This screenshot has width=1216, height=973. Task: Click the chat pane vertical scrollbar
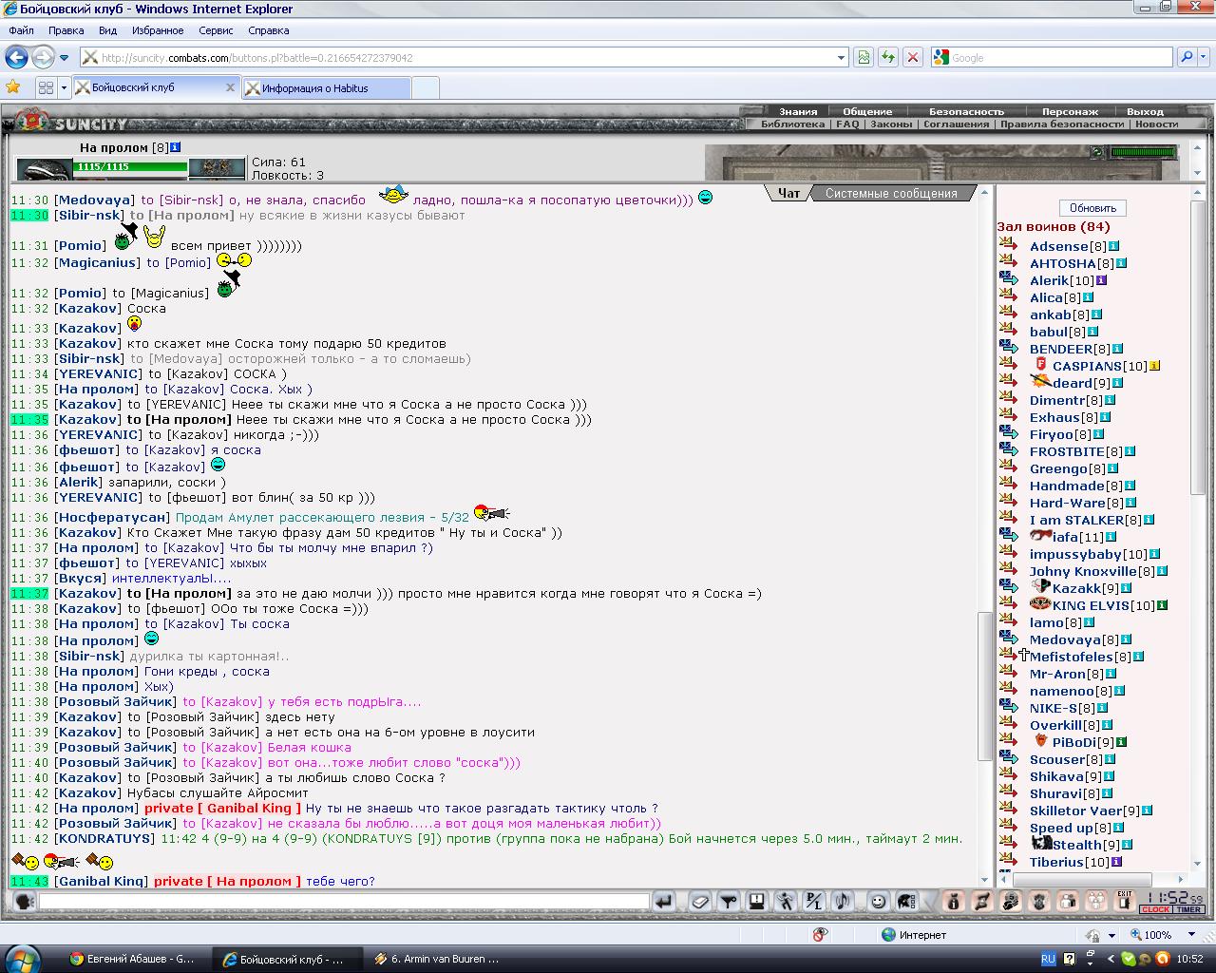coord(984,684)
